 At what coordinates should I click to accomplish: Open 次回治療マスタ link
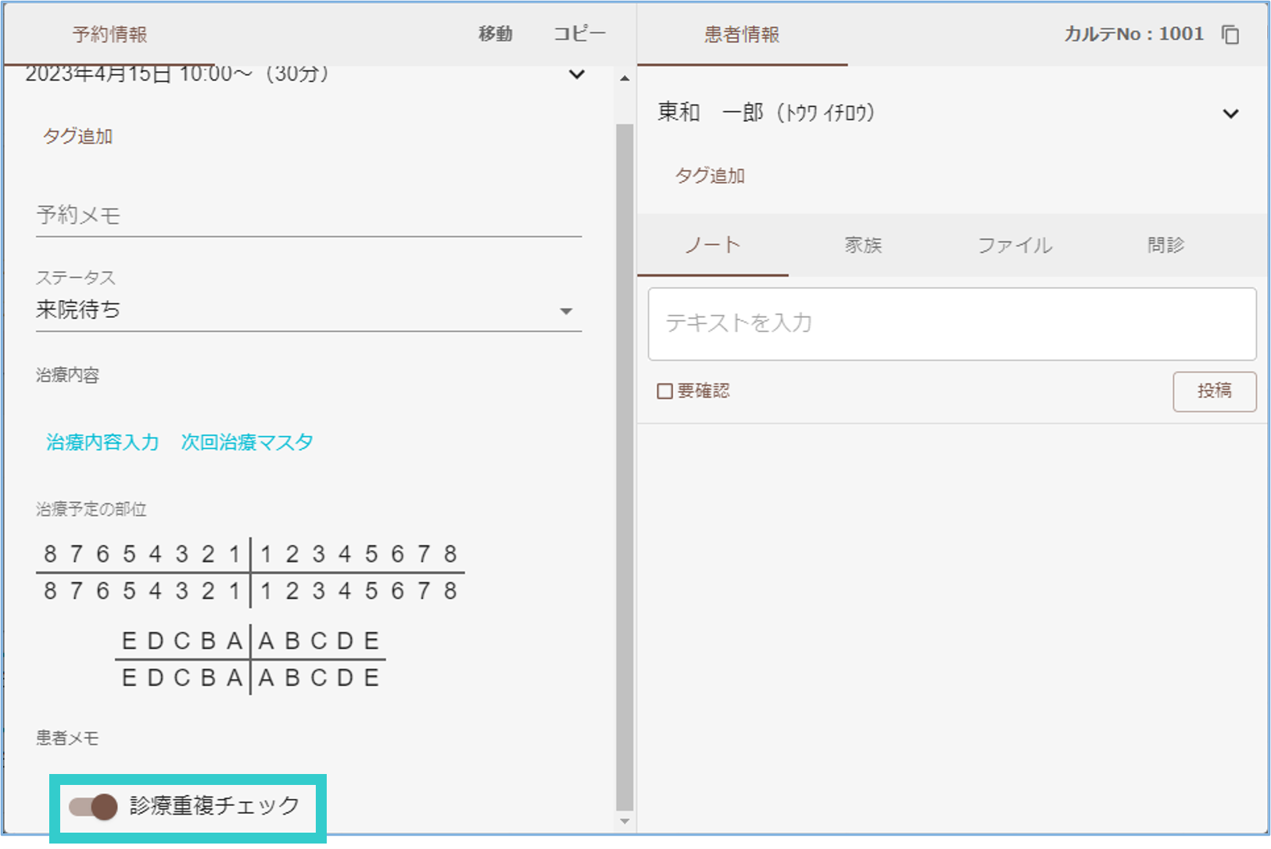tap(247, 442)
